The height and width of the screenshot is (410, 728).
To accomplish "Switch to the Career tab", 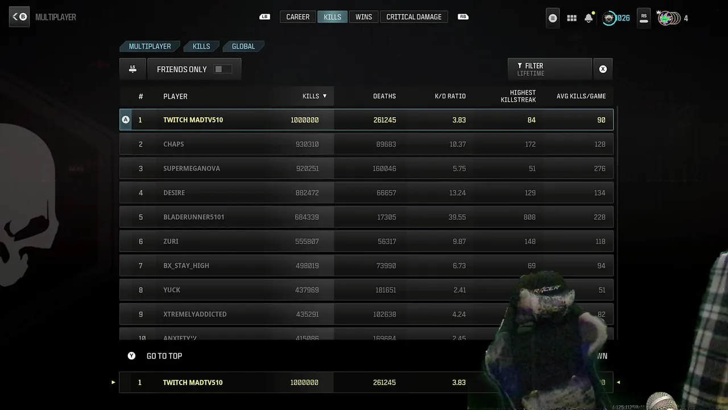I will click(298, 17).
